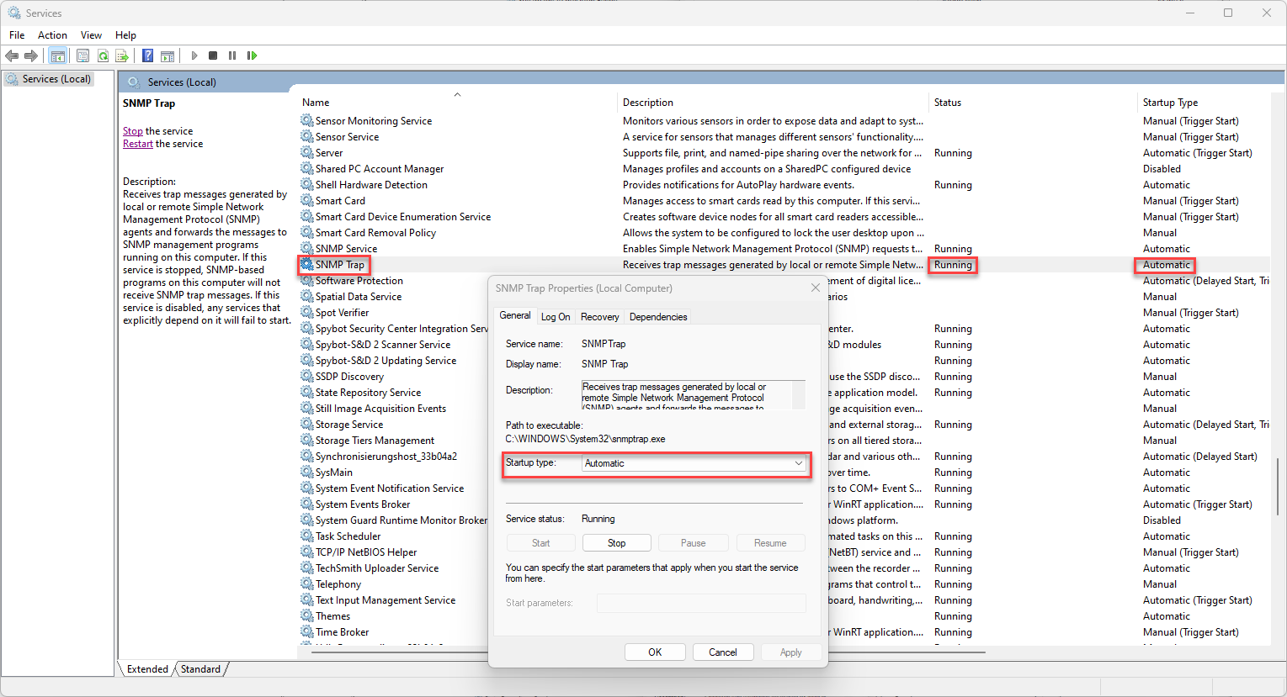Switch to the Standard view tab

point(200,669)
